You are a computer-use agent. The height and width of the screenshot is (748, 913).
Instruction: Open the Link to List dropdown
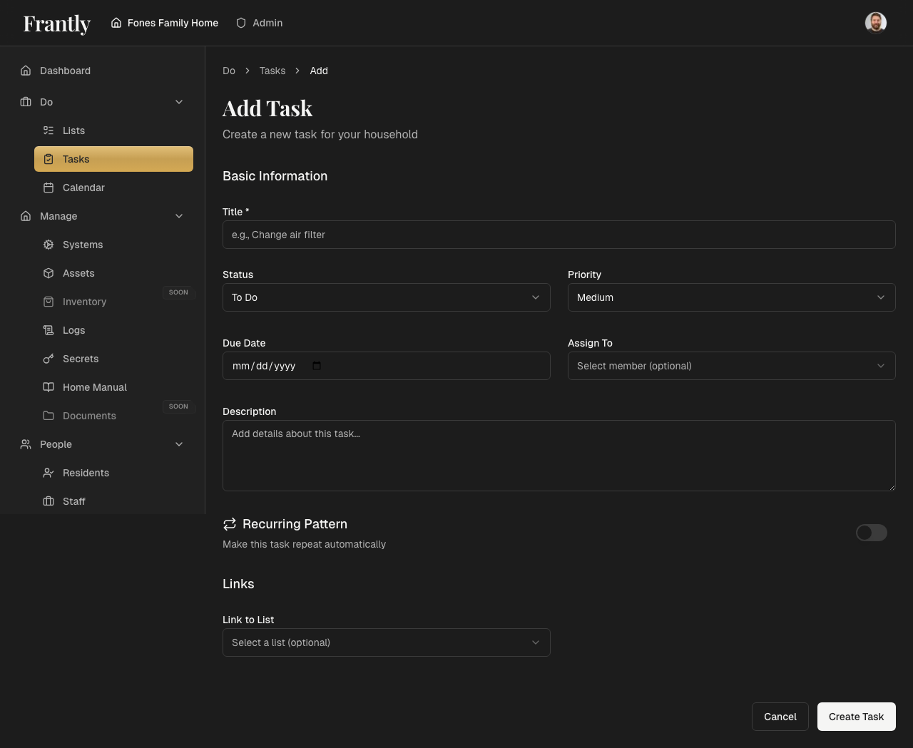point(386,642)
